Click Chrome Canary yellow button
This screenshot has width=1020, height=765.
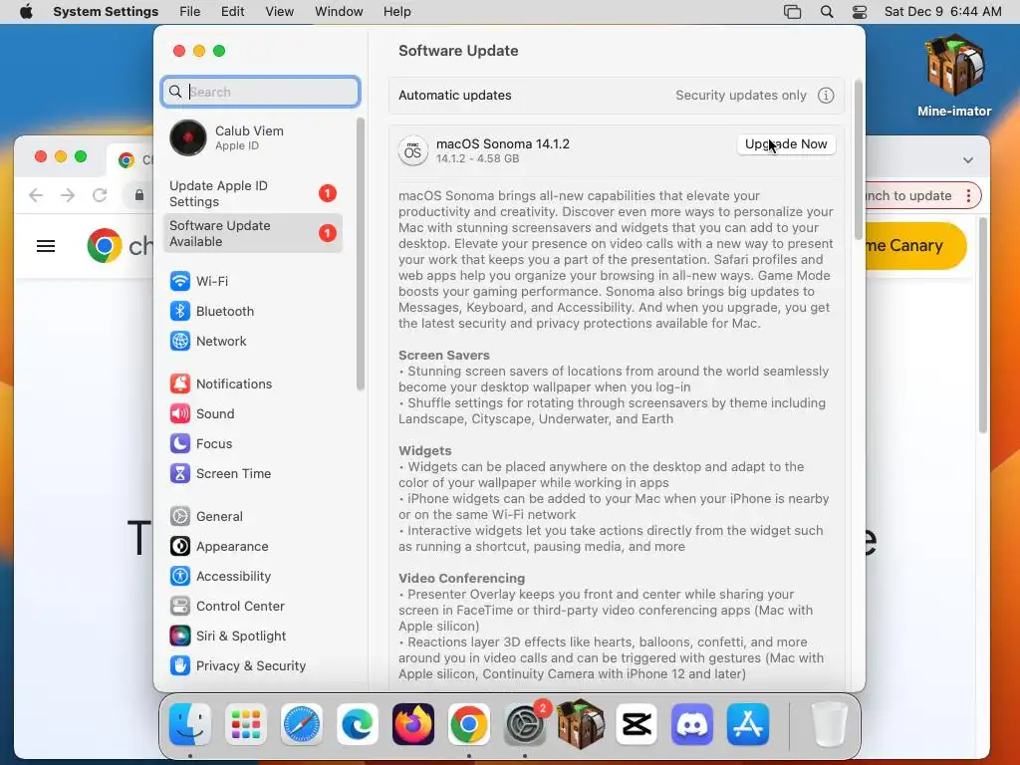(x=916, y=246)
